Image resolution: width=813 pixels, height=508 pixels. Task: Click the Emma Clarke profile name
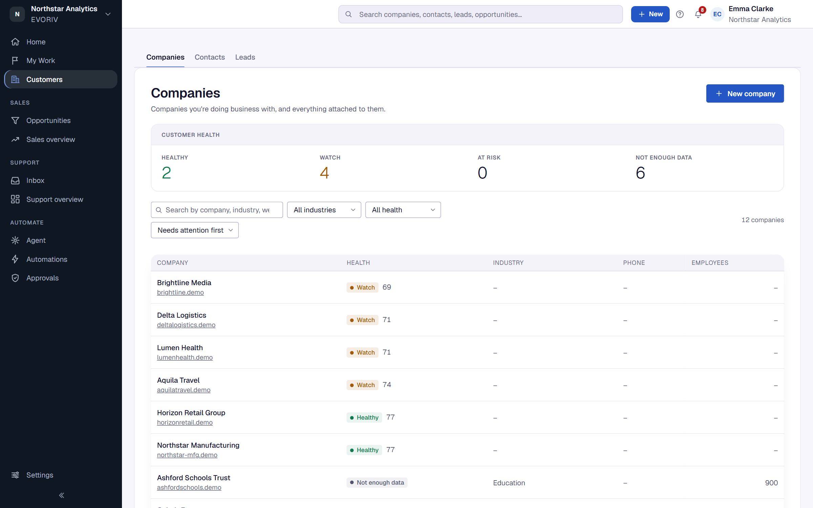pyautogui.click(x=751, y=9)
